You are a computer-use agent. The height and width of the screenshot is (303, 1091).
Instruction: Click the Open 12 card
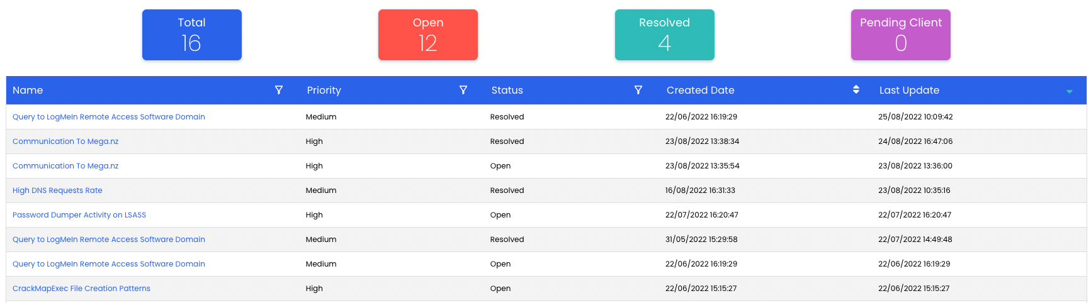click(x=428, y=35)
